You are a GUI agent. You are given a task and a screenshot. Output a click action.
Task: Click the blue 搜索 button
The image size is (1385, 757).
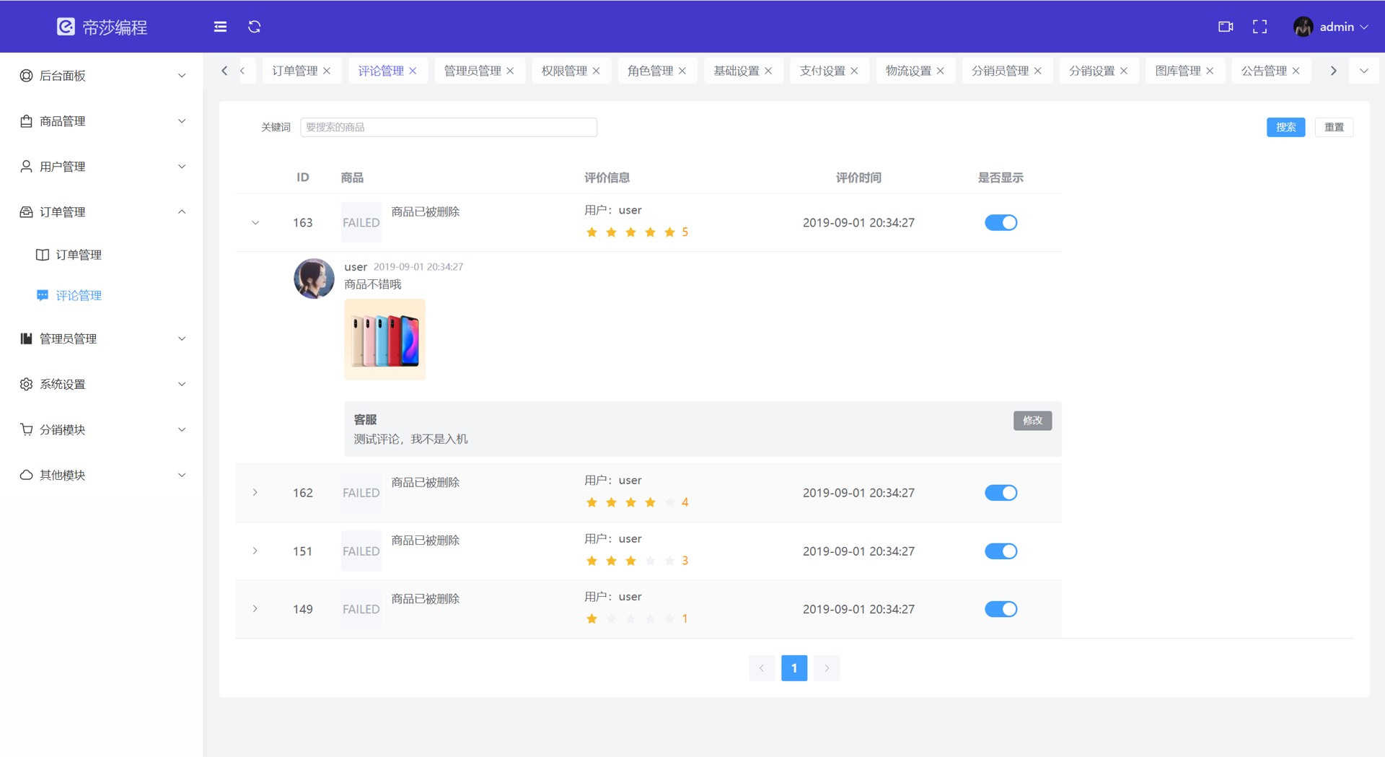point(1285,127)
